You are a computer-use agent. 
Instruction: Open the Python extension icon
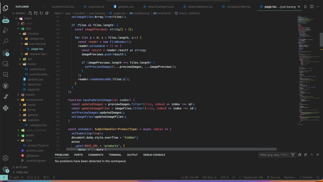pos(6,108)
